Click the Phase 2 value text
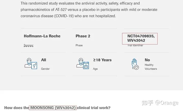183x111 pixels. point(83,36)
